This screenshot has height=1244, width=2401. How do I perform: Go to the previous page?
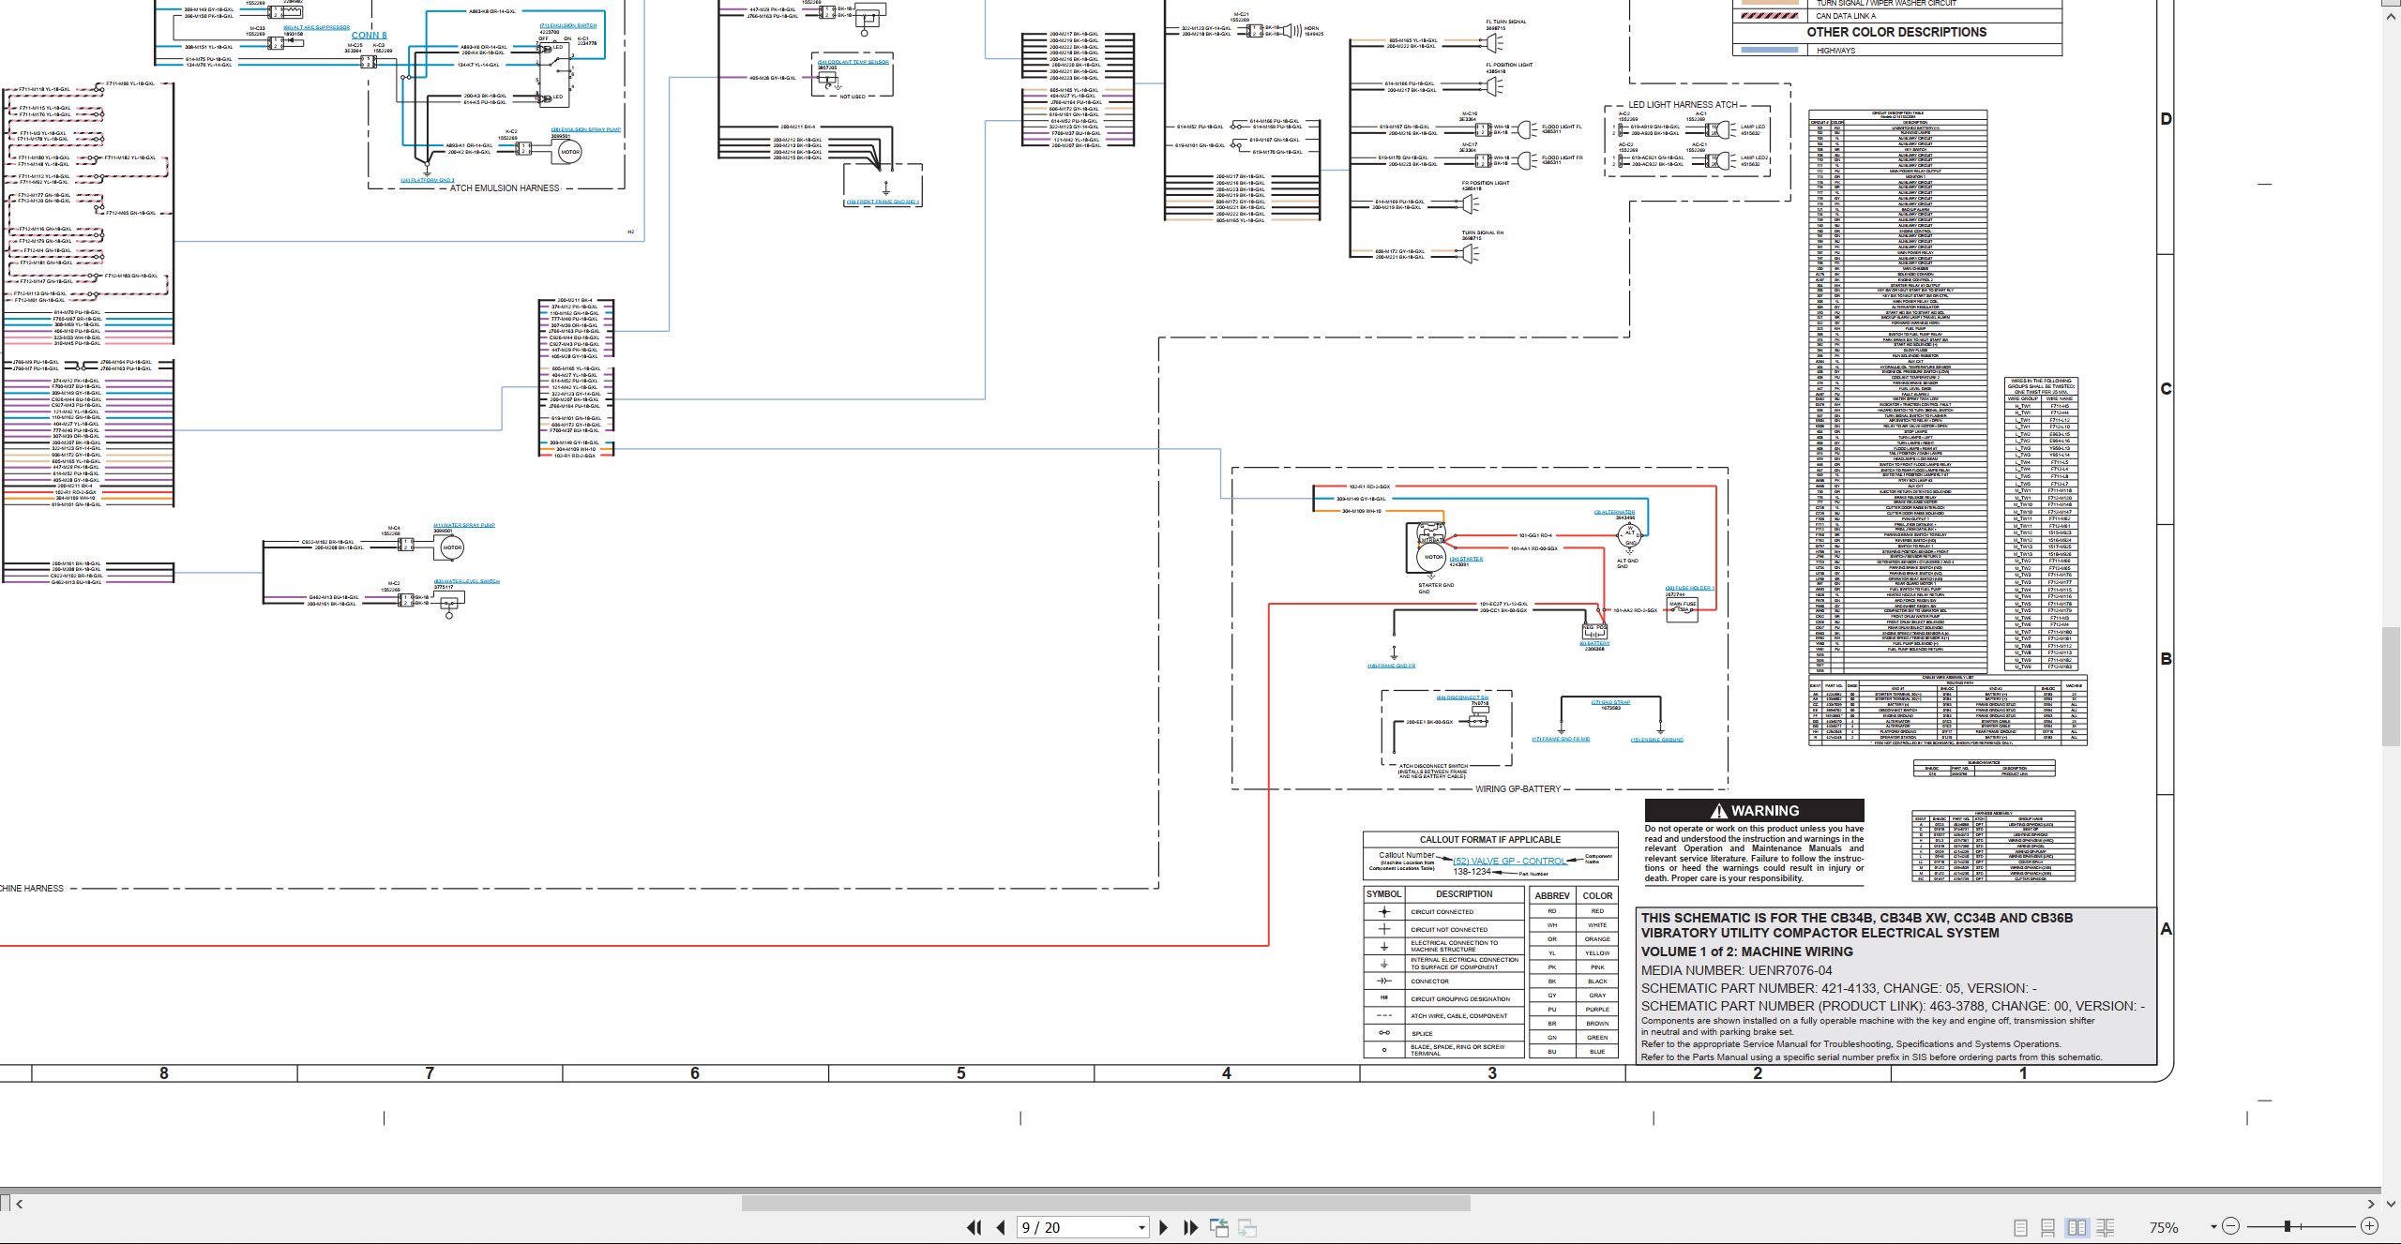[1001, 1227]
